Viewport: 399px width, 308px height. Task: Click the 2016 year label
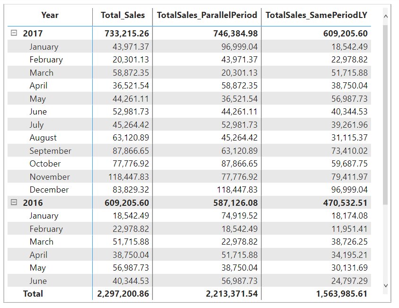coord(33,202)
